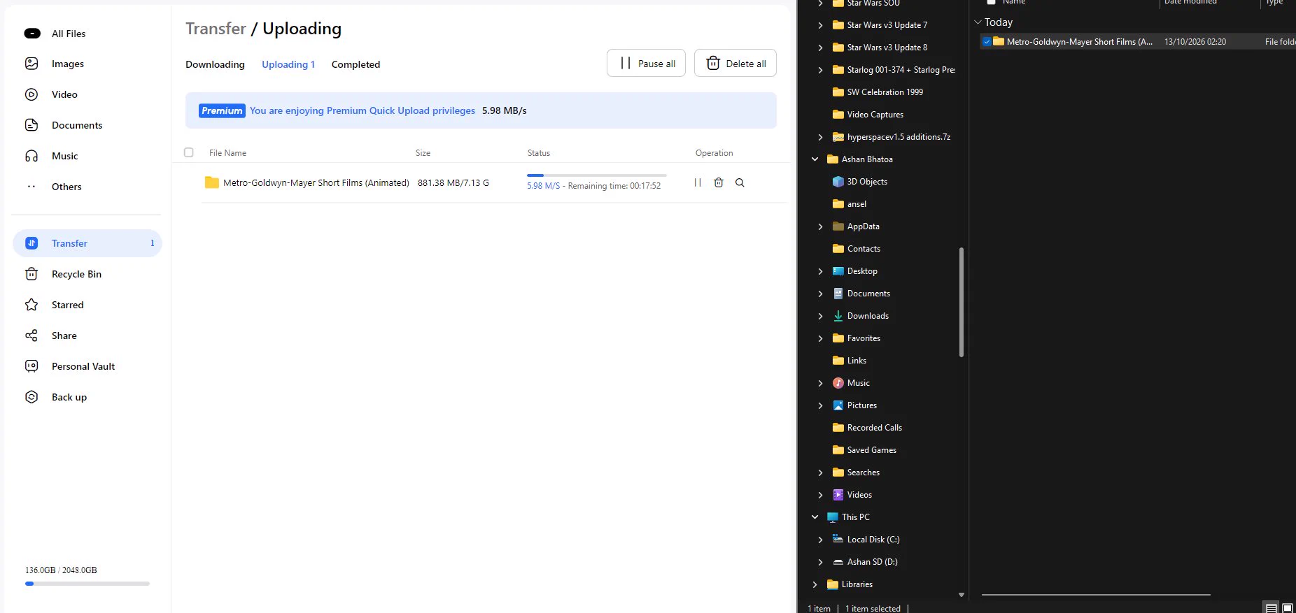Expand Local Disk (C:) node

point(821,540)
